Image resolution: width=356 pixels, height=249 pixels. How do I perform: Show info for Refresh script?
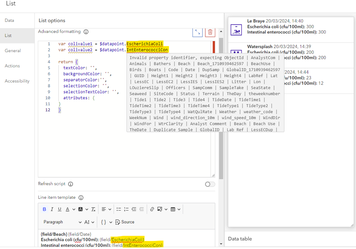(x=71, y=184)
